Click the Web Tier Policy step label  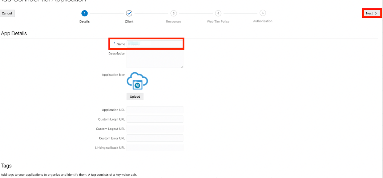click(x=218, y=22)
